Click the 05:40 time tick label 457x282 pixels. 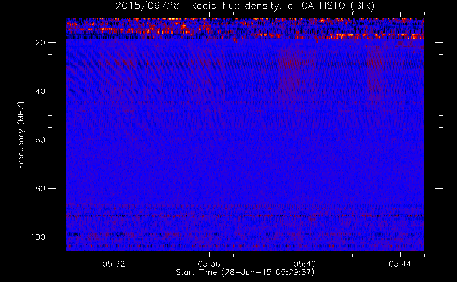coord(305,264)
